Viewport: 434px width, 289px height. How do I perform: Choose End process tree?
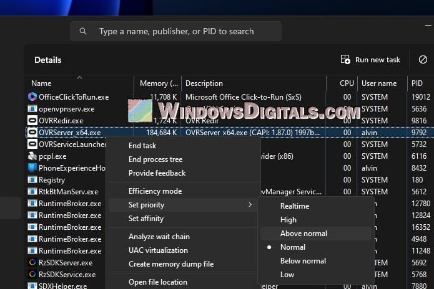click(155, 159)
